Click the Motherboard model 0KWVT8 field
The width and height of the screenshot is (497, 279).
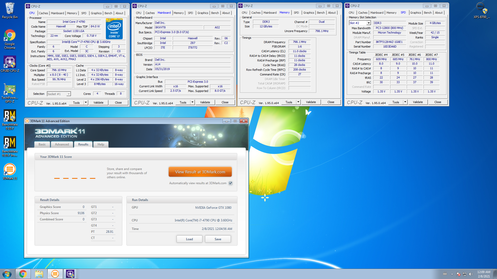pos(179,27)
